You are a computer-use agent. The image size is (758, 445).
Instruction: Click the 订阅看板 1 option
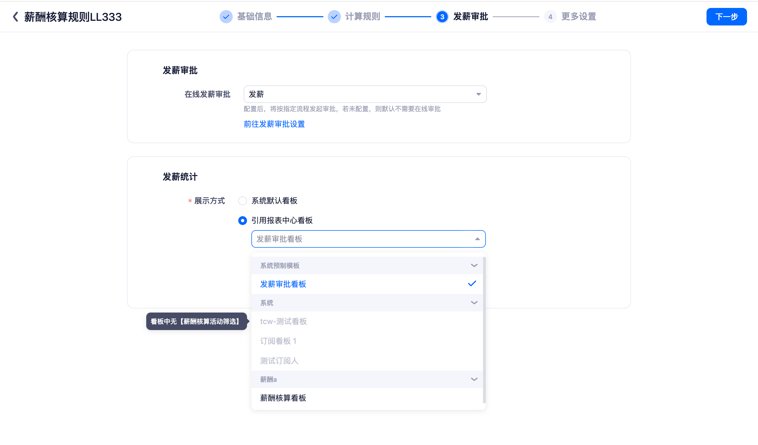pyautogui.click(x=367, y=341)
